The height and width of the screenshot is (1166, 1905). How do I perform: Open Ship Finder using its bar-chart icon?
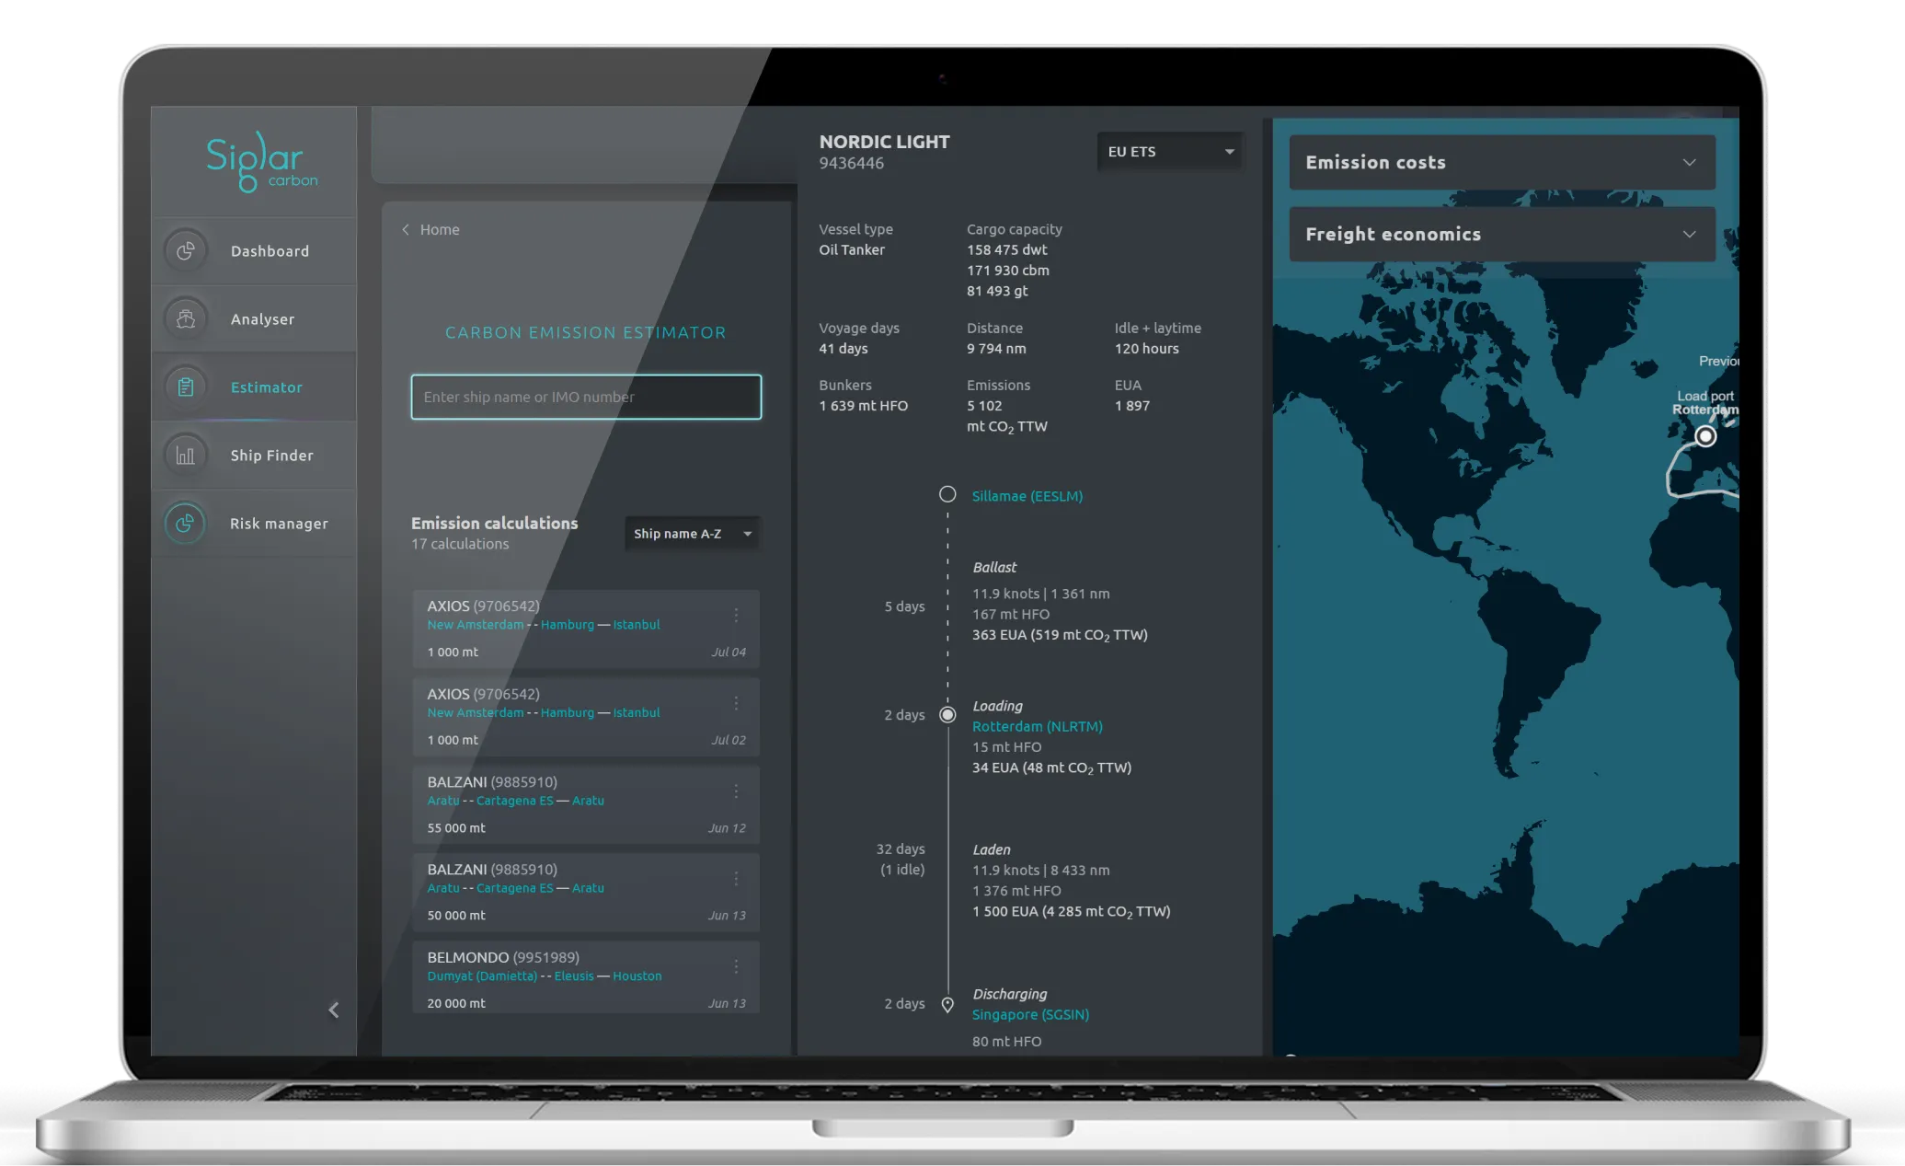(x=185, y=455)
